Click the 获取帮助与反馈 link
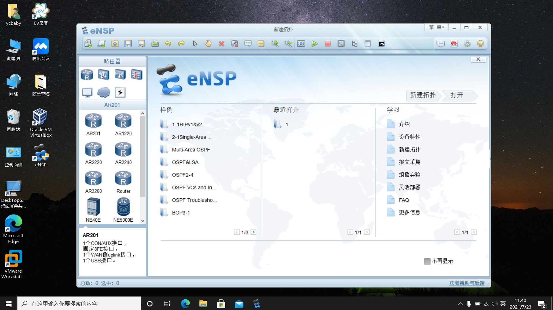The image size is (553, 310). (x=467, y=283)
